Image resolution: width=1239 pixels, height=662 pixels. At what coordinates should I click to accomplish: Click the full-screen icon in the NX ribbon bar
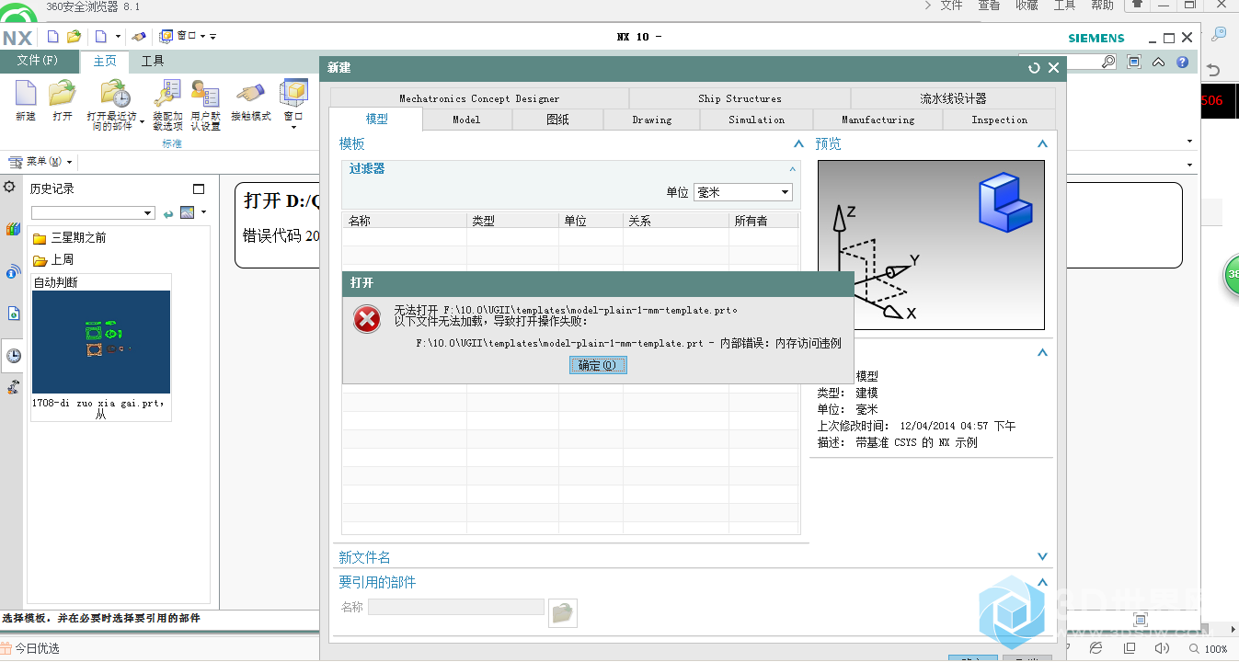pos(1134,62)
